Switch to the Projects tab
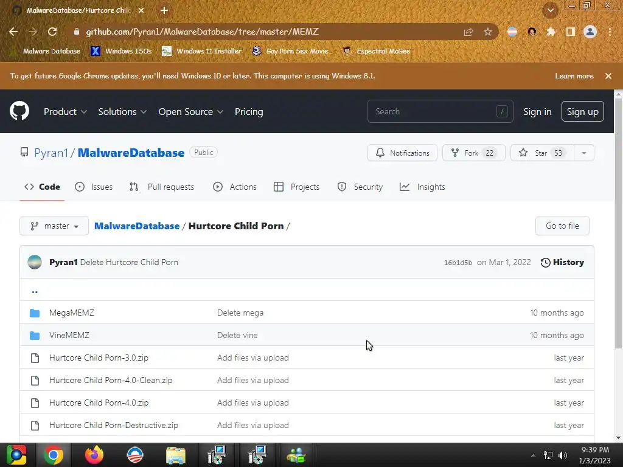This screenshot has width=623, height=467. click(x=297, y=187)
